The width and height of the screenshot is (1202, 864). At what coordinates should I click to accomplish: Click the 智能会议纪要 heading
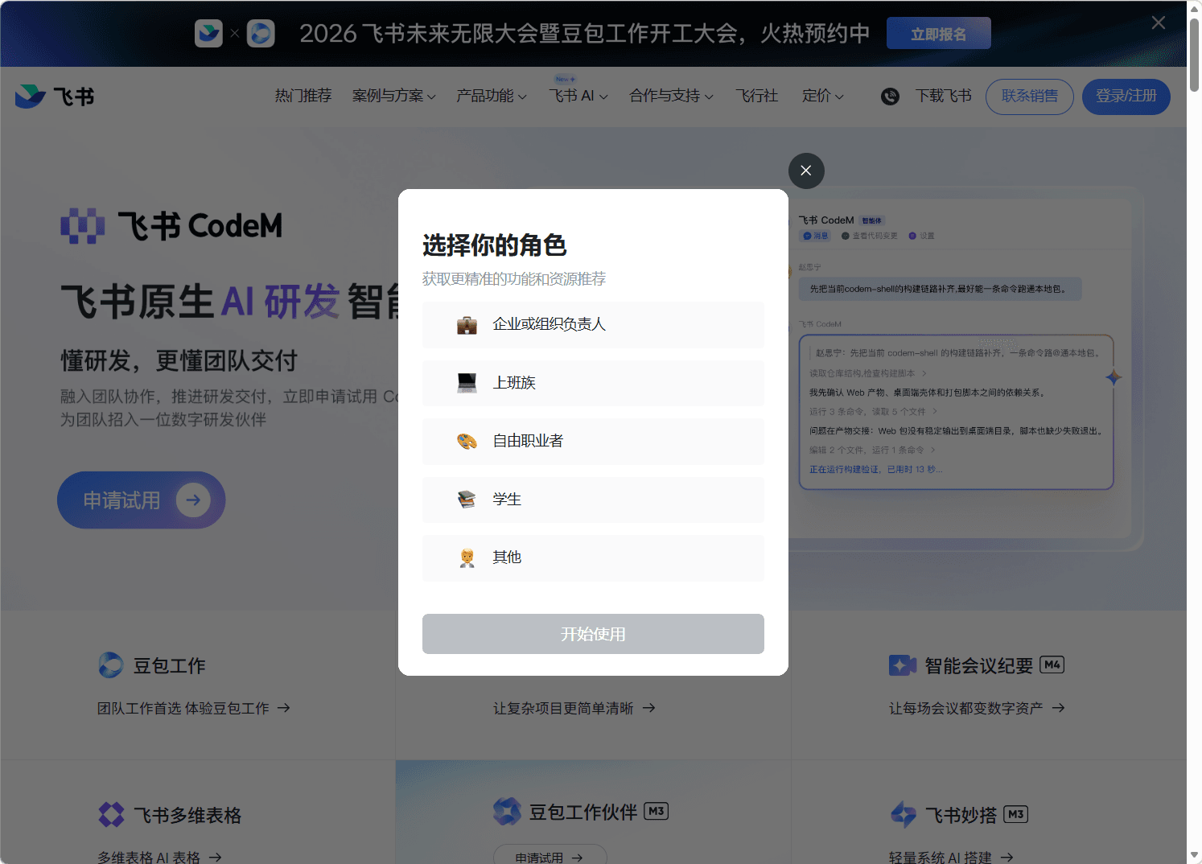(x=978, y=665)
